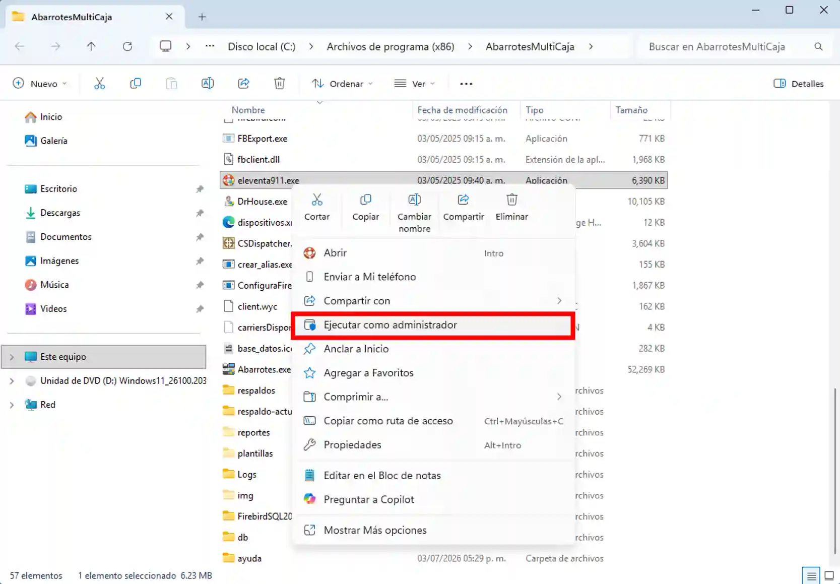Cut selection using the toolbar scissors icon
Image resolution: width=840 pixels, height=584 pixels.
point(100,84)
